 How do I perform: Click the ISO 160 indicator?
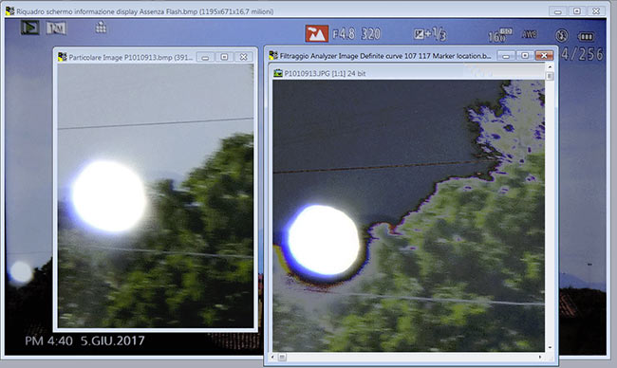click(x=499, y=35)
